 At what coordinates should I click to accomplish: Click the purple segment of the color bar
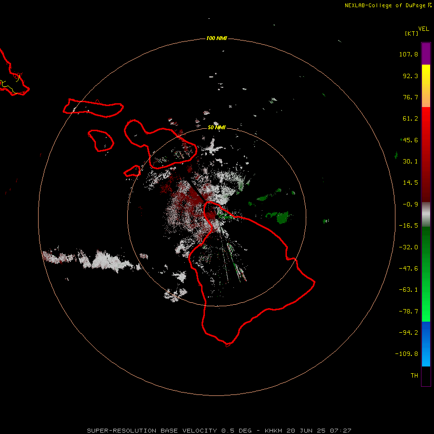[x=426, y=54]
